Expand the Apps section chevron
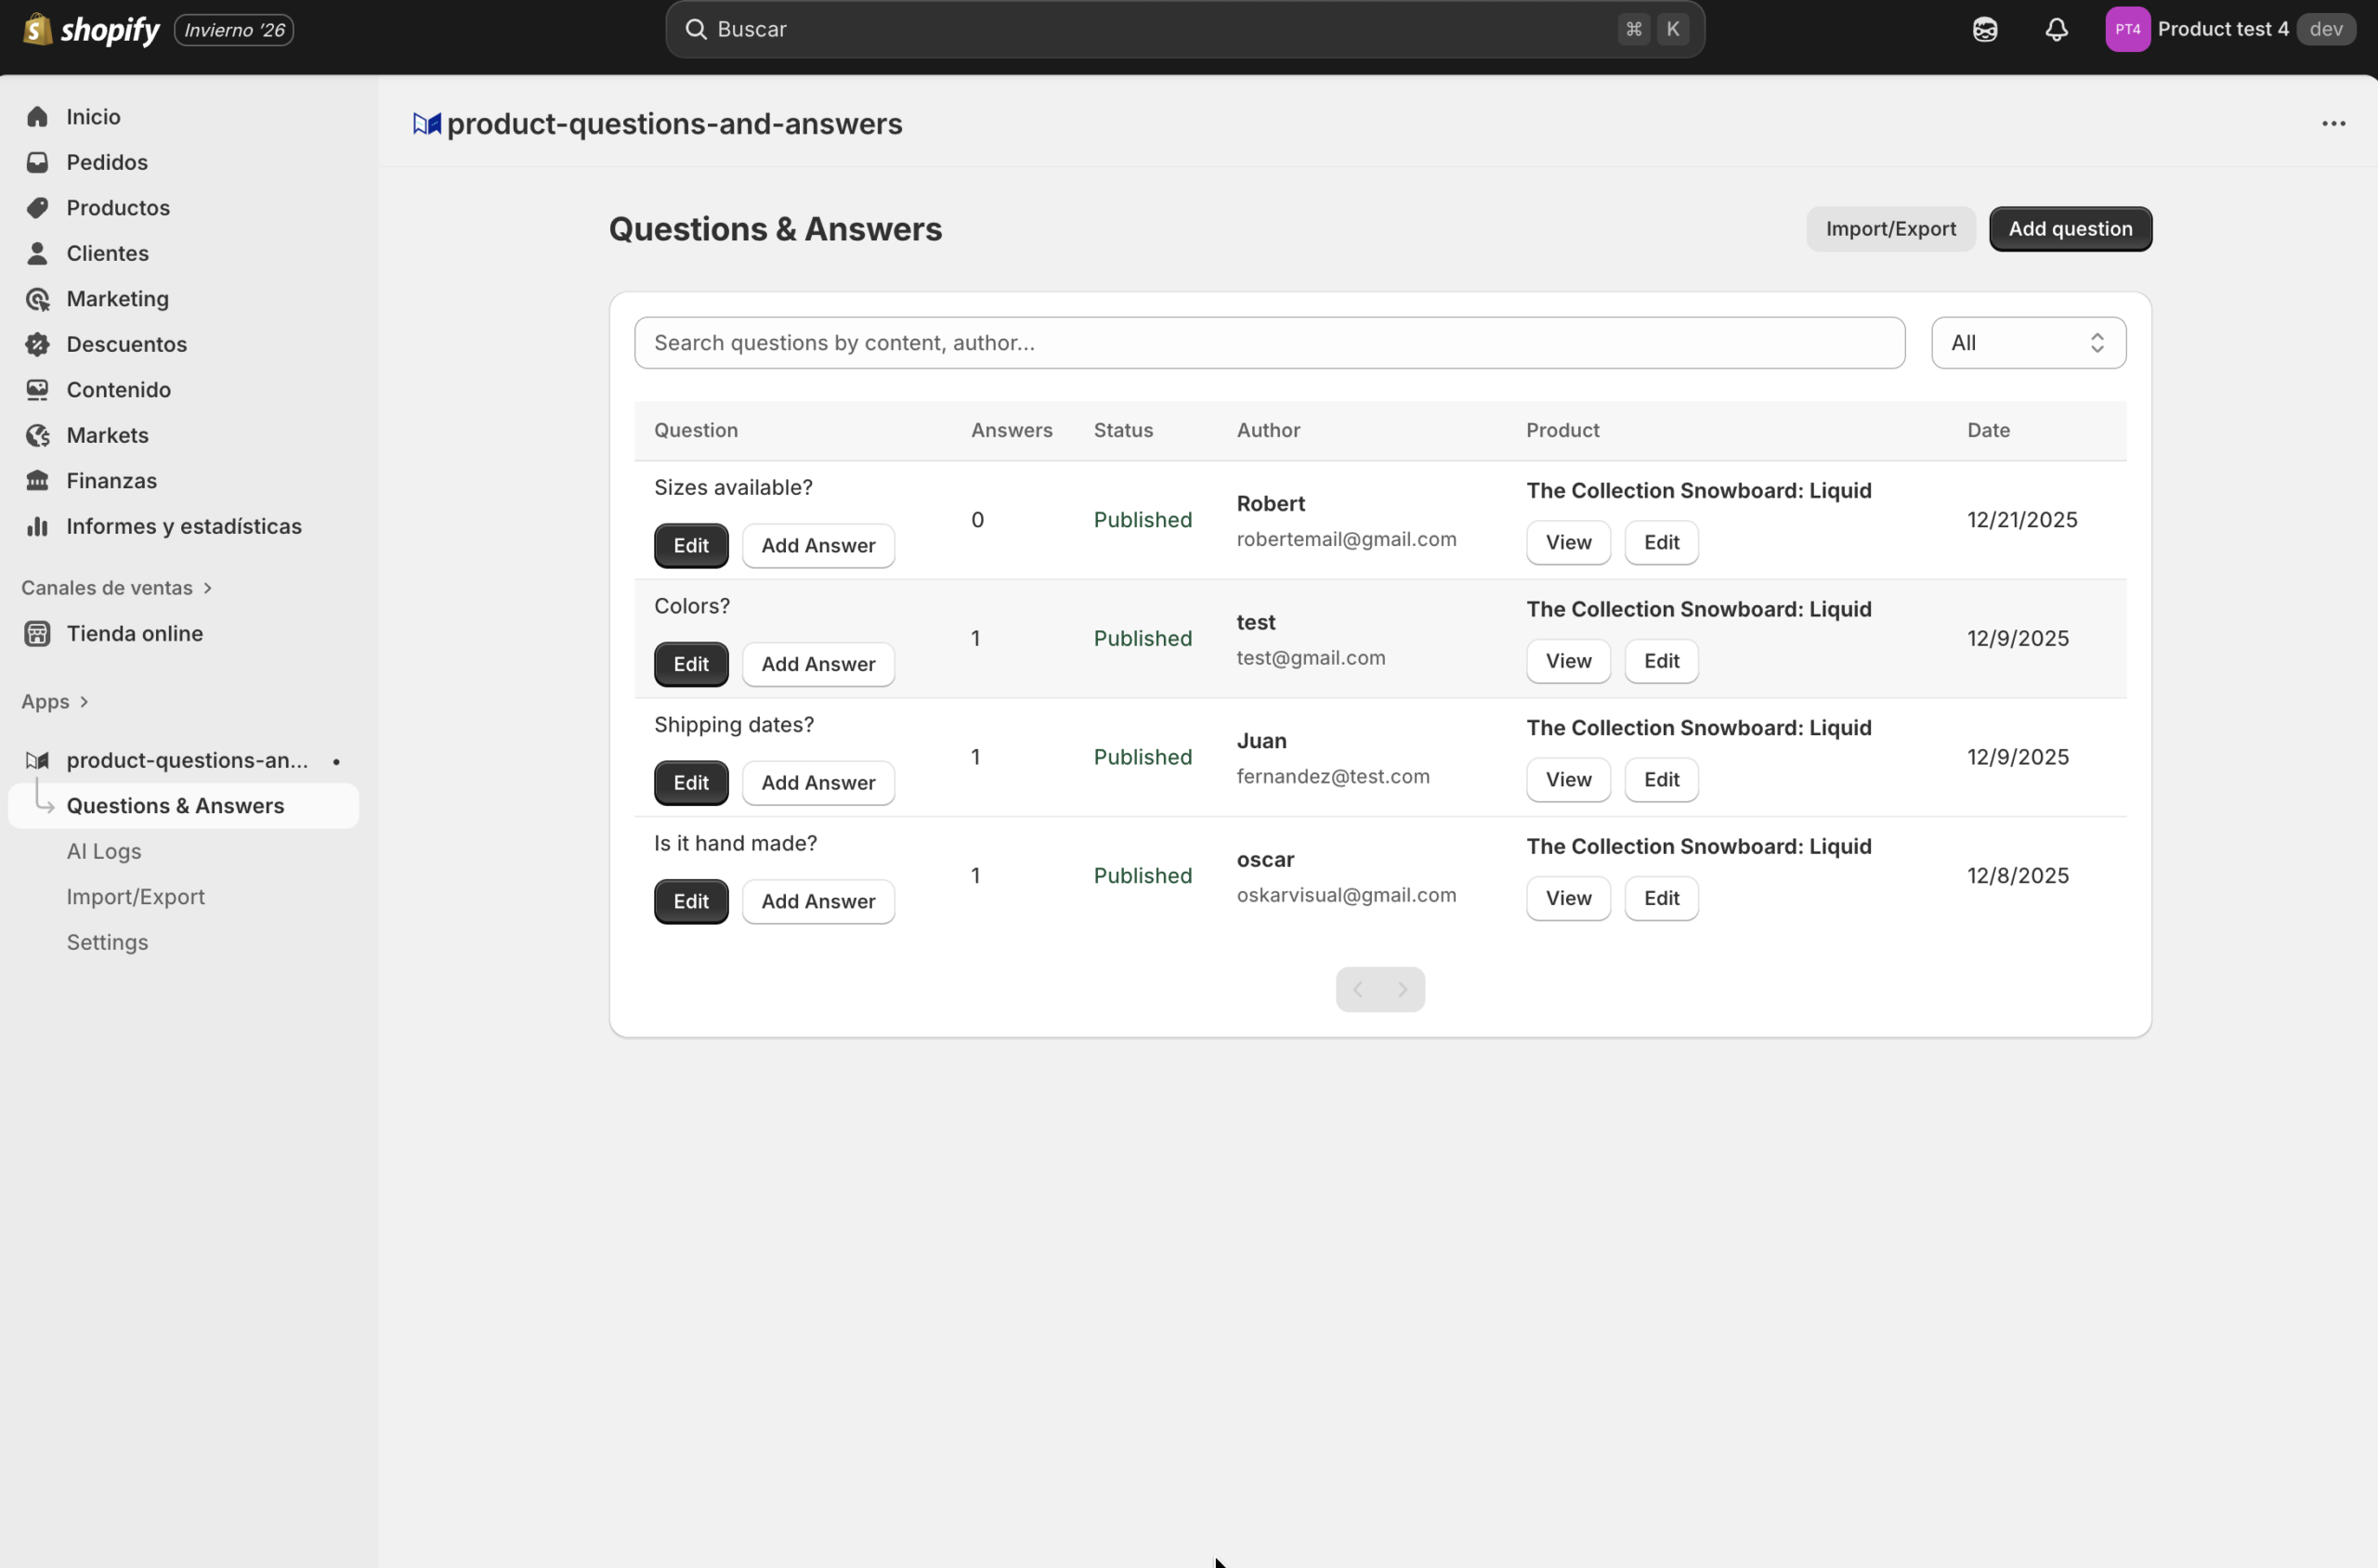The image size is (2378, 1568). [84, 702]
